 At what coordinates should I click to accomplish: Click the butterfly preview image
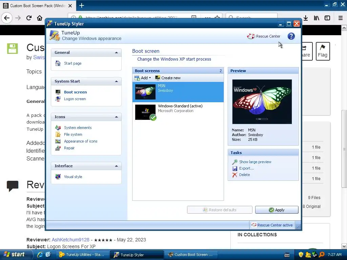coord(262,102)
